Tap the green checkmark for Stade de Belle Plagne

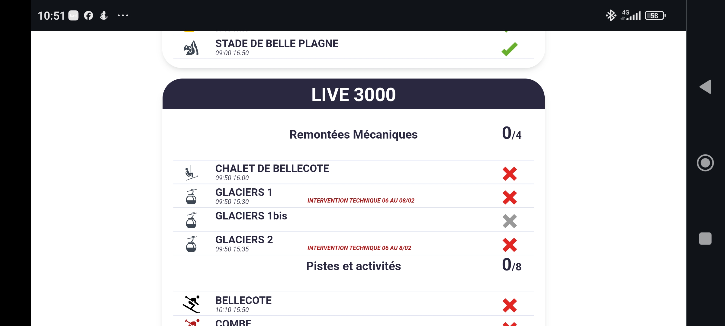pyautogui.click(x=509, y=49)
